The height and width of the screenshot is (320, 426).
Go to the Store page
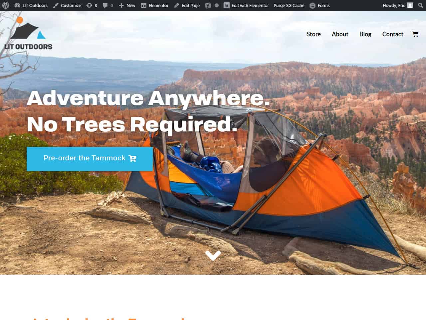[x=314, y=34]
